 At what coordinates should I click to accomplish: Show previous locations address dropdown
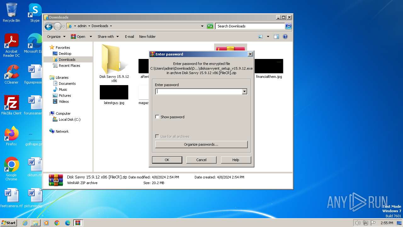(202, 26)
